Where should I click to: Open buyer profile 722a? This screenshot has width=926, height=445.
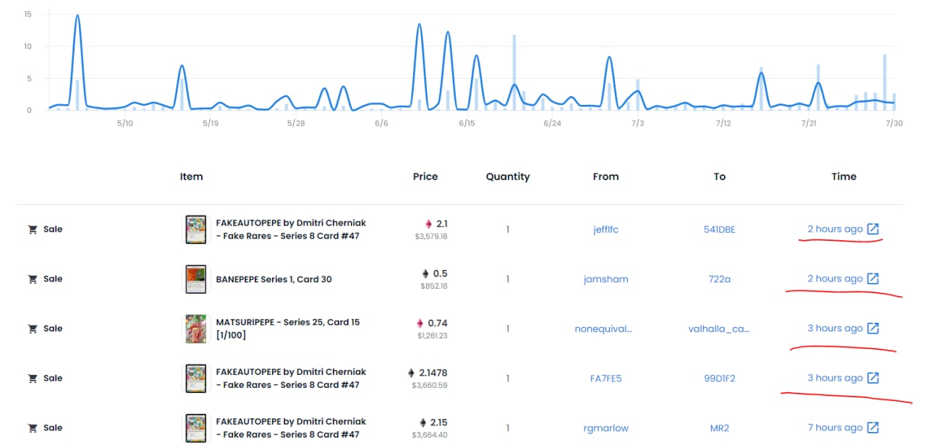point(719,279)
